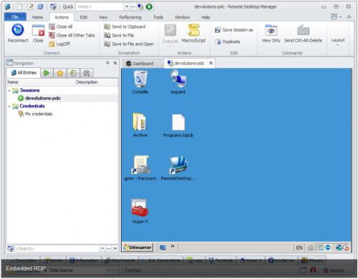Select devolutions-pdc entry in tree
The image size is (358, 279).
(x=39, y=98)
